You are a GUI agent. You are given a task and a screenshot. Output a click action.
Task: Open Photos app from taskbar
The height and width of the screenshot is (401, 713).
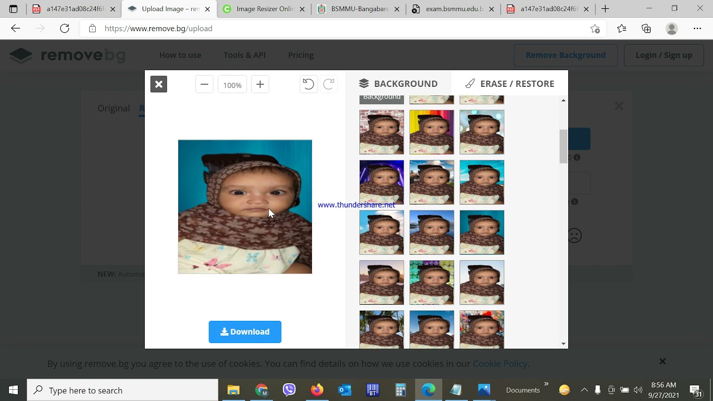484,390
